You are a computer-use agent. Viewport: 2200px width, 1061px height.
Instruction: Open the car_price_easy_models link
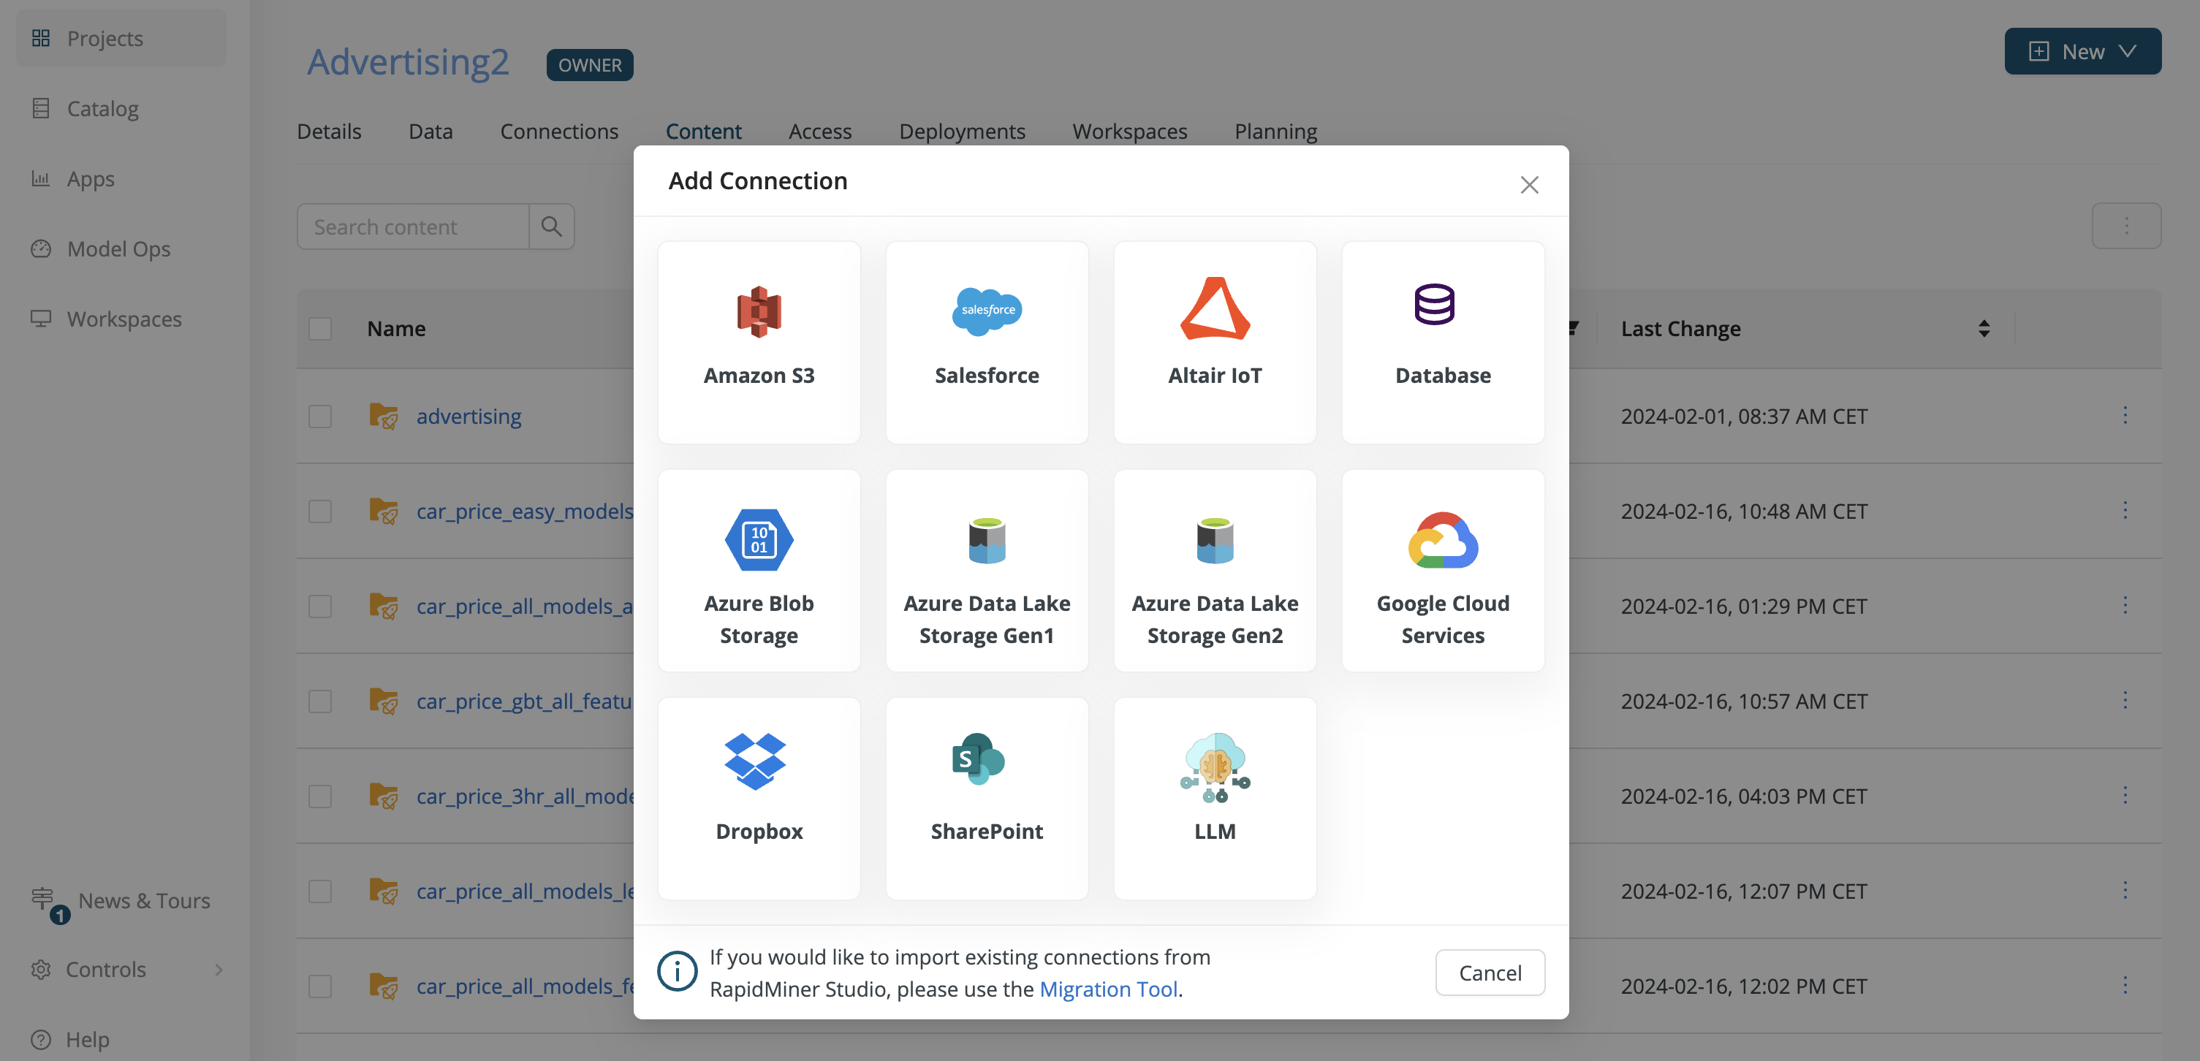(524, 511)
